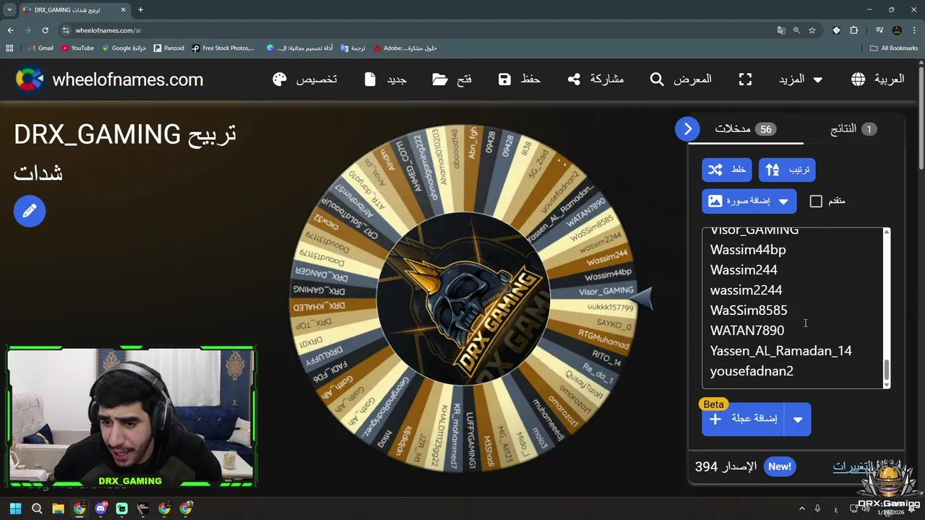Click the zoom magnifier icon in address bar
Screen dimensions: 925x520
(x=796, y=30)
